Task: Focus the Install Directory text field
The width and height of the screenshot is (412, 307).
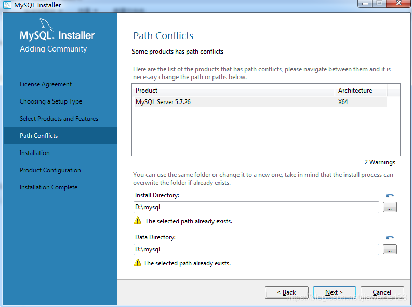Action: (256, 207)
